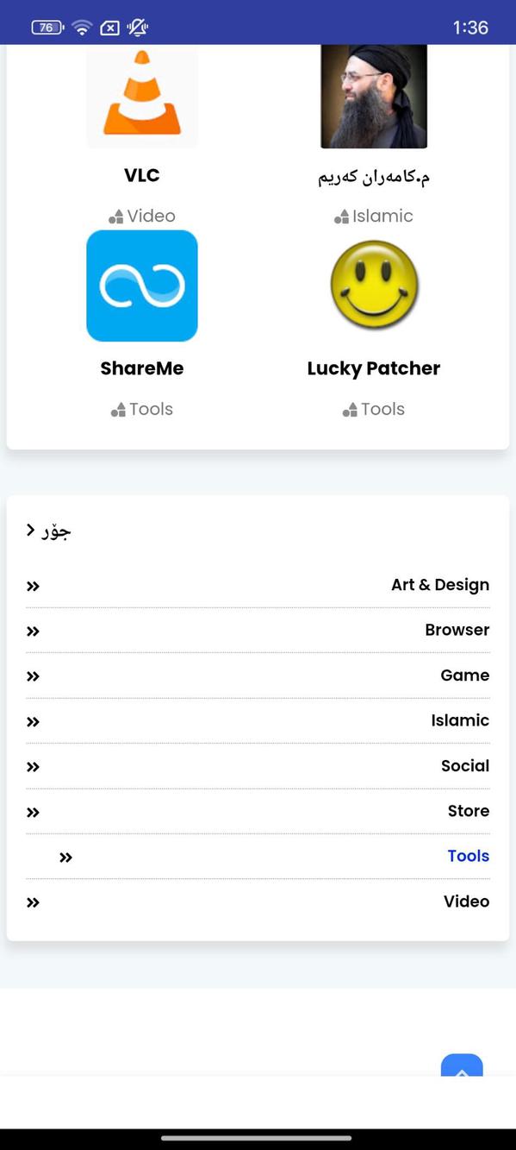
Task: Tap the ShareMe infinity logo icon
Action: (x=142, y=286)
